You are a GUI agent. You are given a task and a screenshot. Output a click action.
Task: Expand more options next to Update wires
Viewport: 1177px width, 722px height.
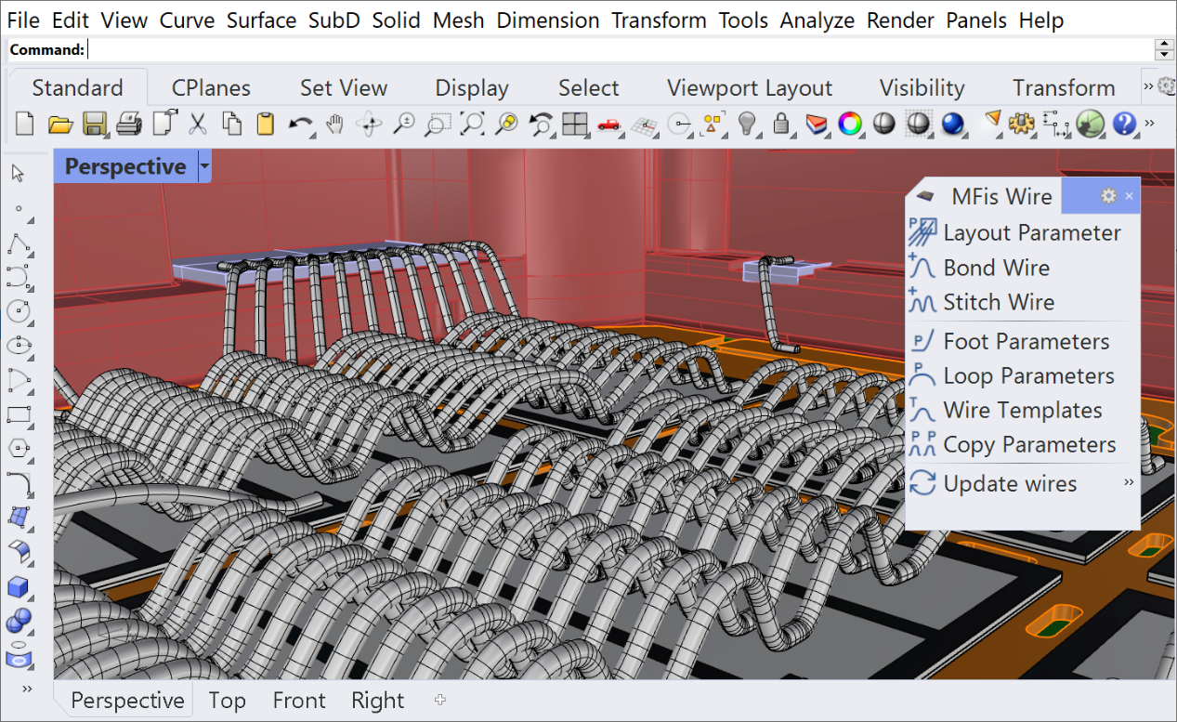coord(1129,483)
